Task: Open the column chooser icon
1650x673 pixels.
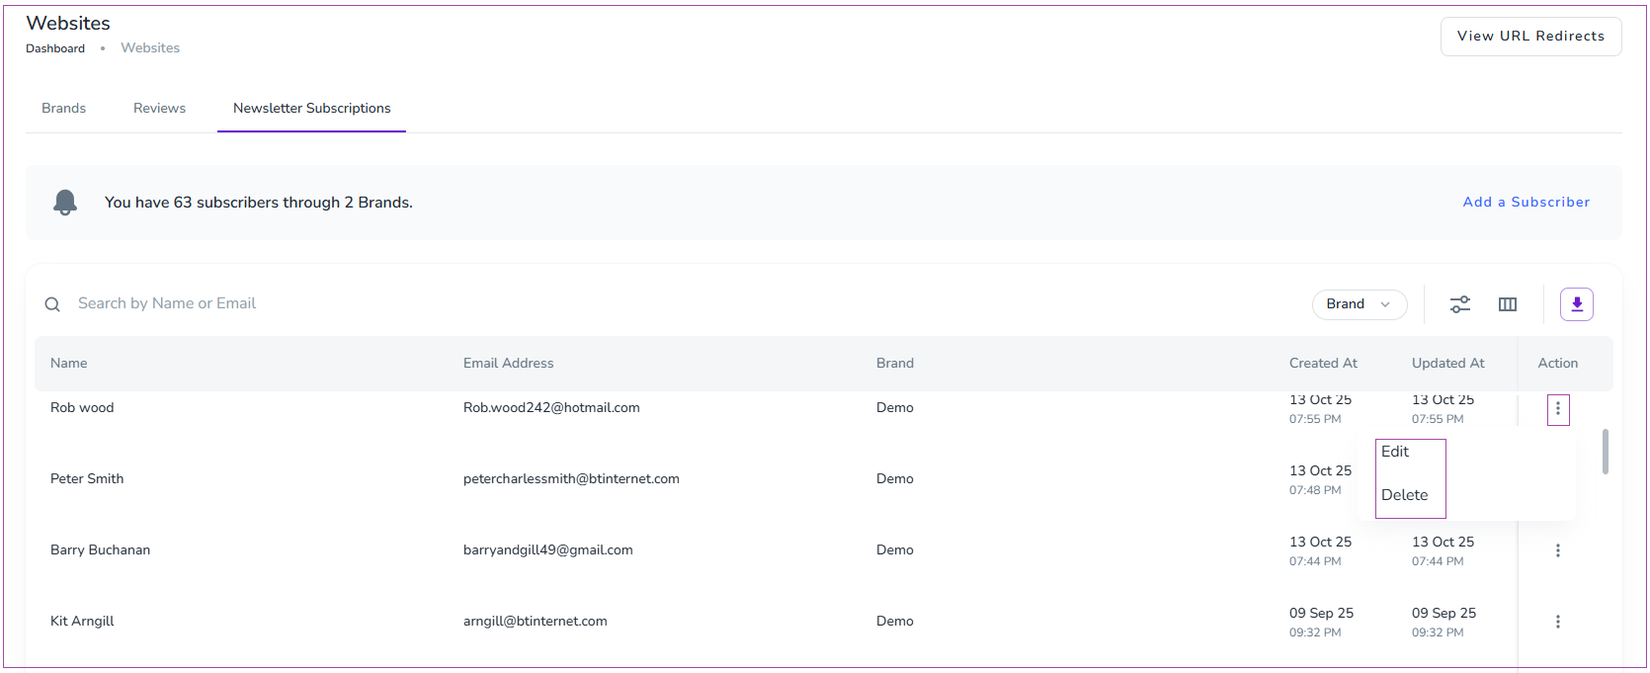Action: point(1507,304)
